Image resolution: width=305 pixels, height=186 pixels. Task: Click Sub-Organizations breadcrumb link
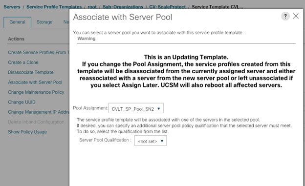click(x=123, y=7)
